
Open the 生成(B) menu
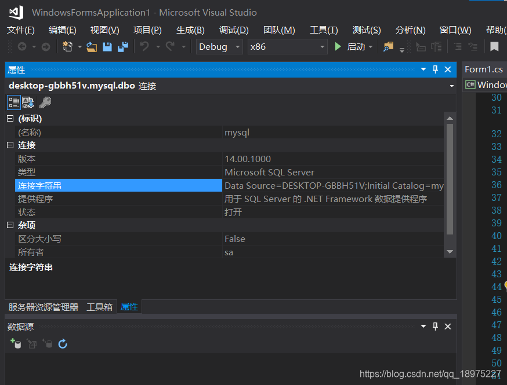tap(190, 30)
